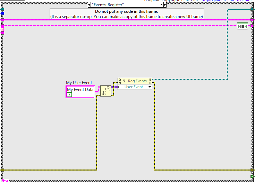
Task: Select right magenta tunnel of dashed cluster wire
Action: [252, 20]
